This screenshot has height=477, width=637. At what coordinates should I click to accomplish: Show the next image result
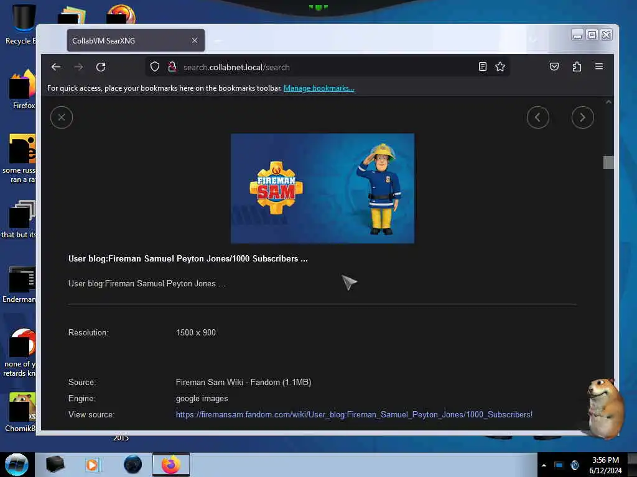click(x=582, y=117)
